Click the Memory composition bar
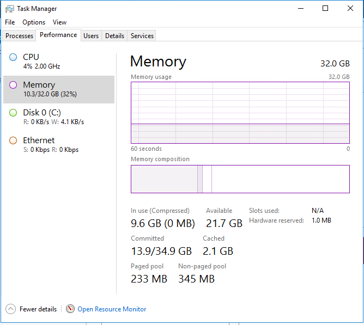The height and width of the screenshot is (325, 364). 240,179
